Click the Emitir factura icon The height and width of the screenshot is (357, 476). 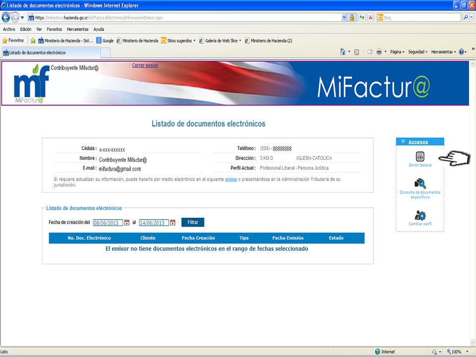click(x=420, y=157)
